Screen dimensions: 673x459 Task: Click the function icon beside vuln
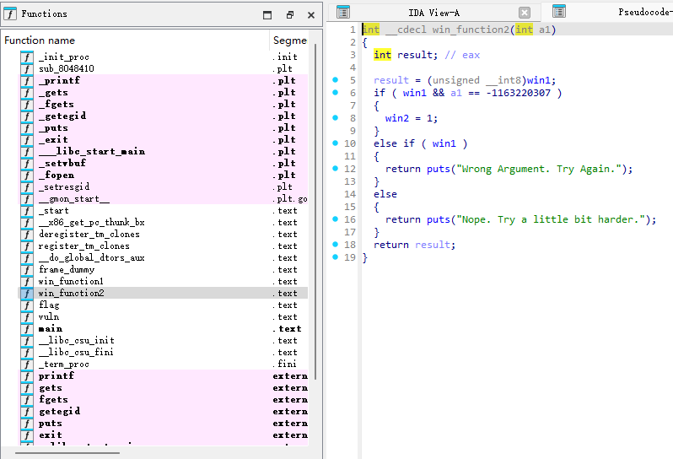26,317
